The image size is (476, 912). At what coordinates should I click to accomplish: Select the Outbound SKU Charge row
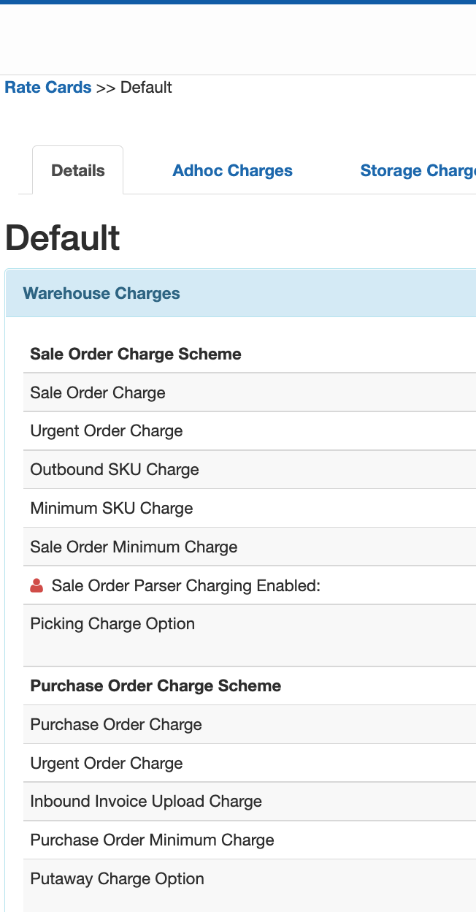coord(115,470)
